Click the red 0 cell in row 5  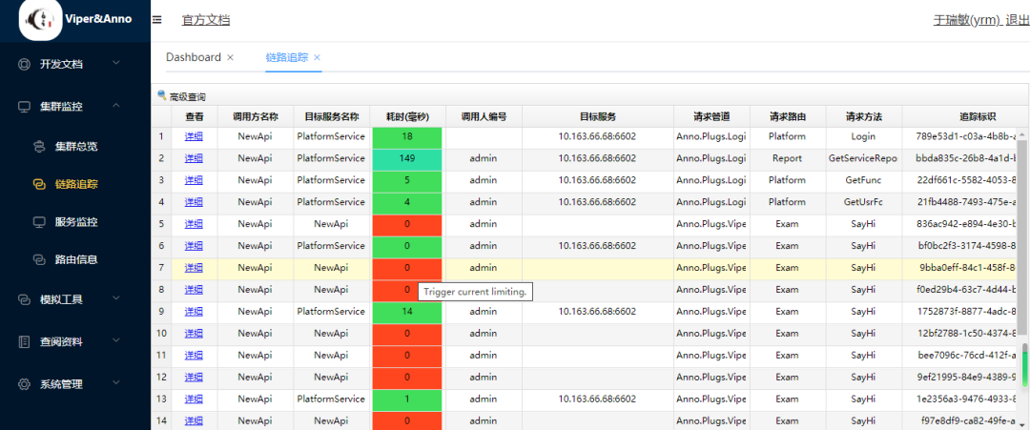point(407,224)
